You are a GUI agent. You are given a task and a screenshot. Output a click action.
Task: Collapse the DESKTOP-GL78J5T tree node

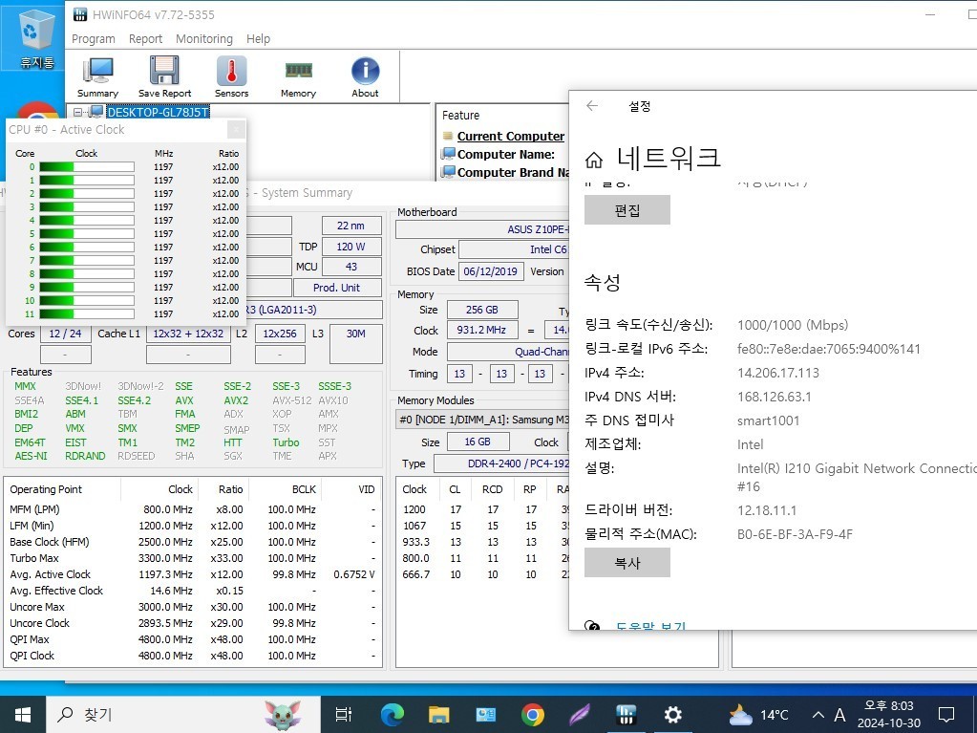tap(78, 112)
